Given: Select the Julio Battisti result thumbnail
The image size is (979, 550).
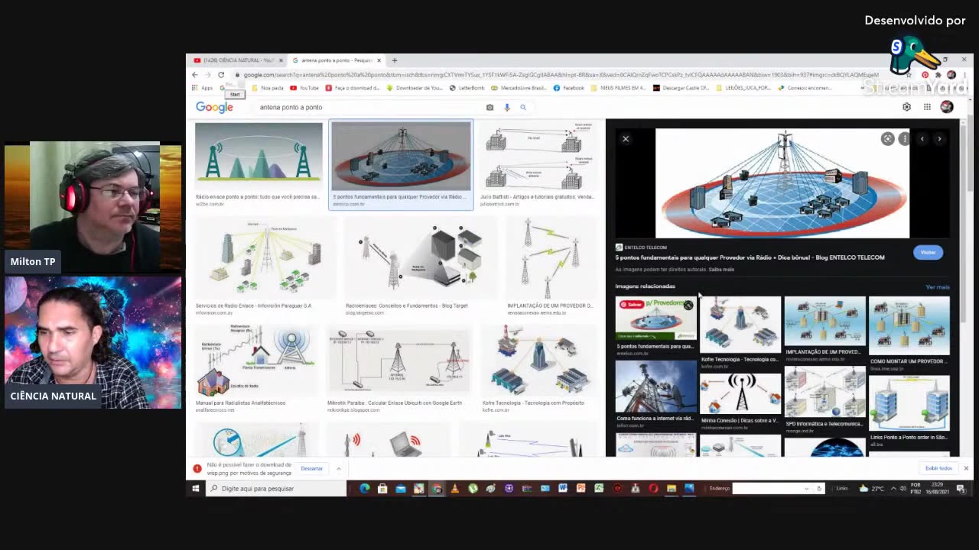Looking at the screenshot, I should click(x=538, y=156).
